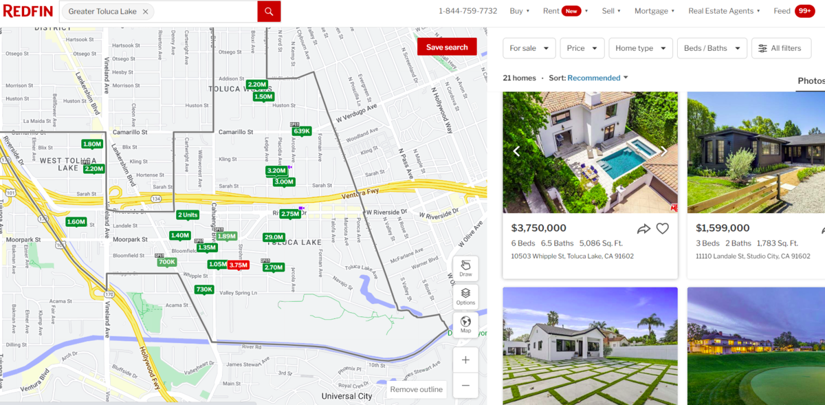Favorite the $3,750,000 home with heart
The width and height of the screenshot is (825, 405).
[x=662, y=229]
